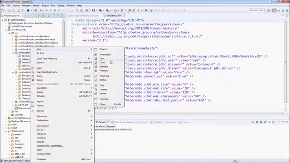
Task: Expand the References submenu
Action: [x=62, y=116]
